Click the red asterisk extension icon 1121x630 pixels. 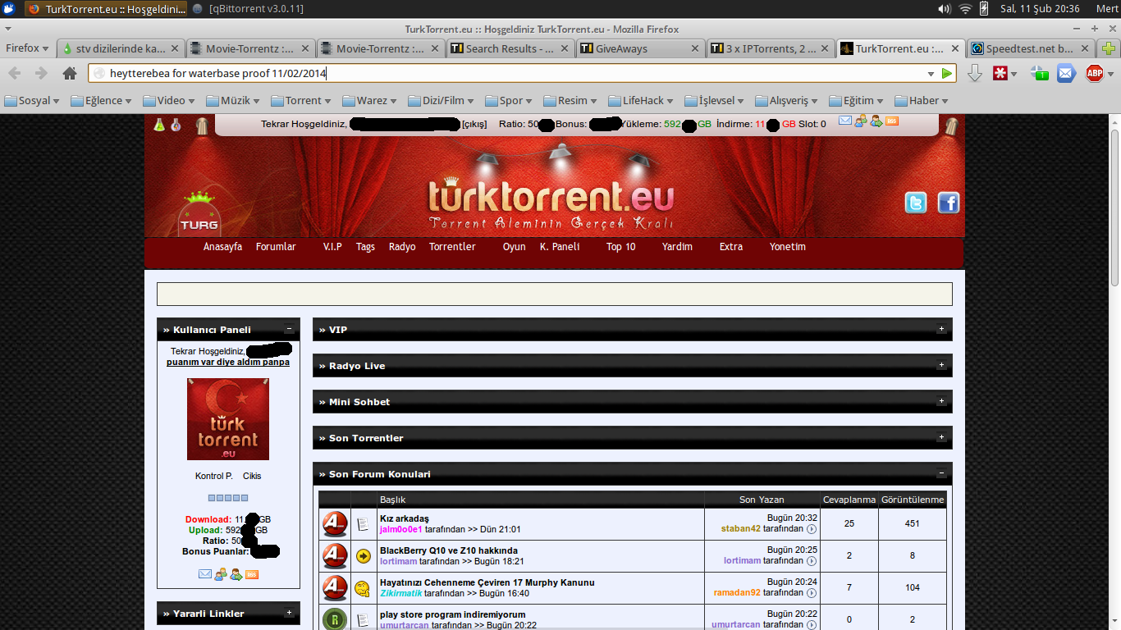coord(1000,74)
